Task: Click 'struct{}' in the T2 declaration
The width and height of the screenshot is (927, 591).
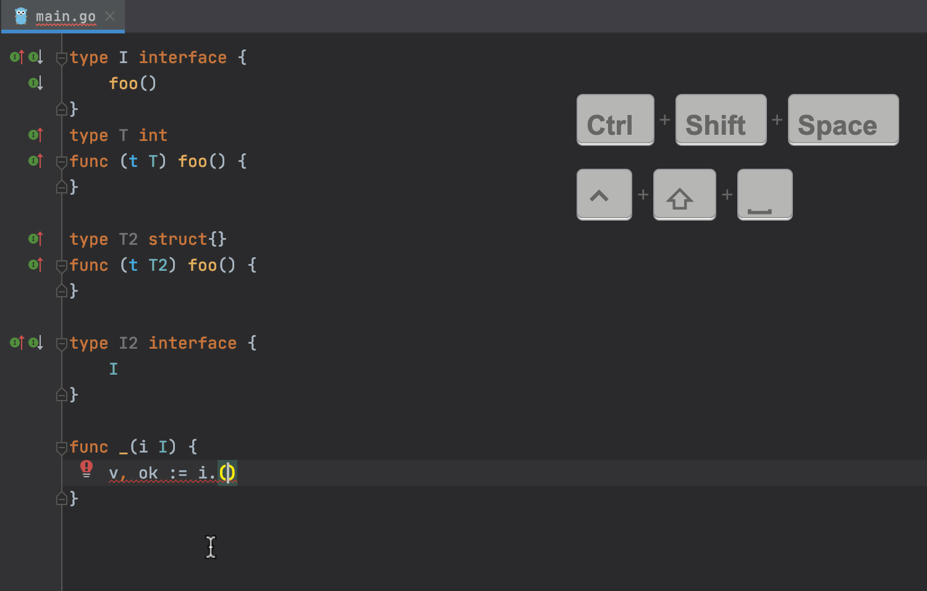Action: (188, 239)
